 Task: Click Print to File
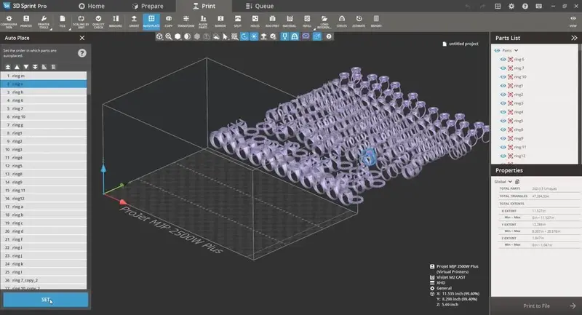click(536, 306)
